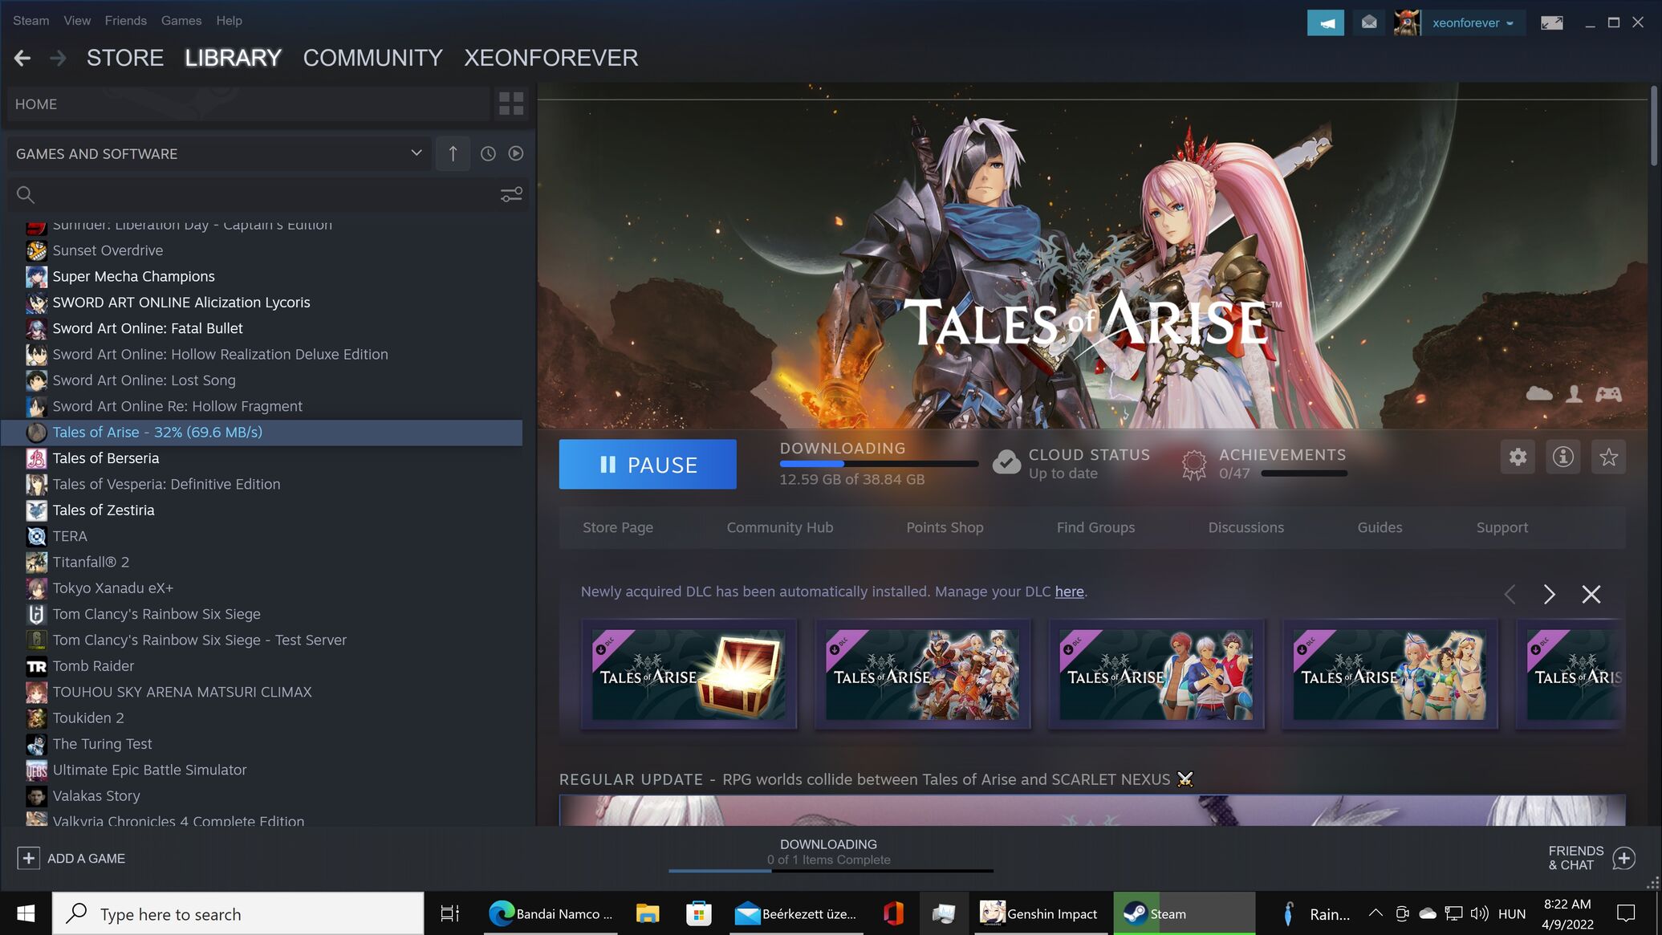Click the Steam Cloud icon on banner
1662x935 pixels.
(x=1538, y=393)
